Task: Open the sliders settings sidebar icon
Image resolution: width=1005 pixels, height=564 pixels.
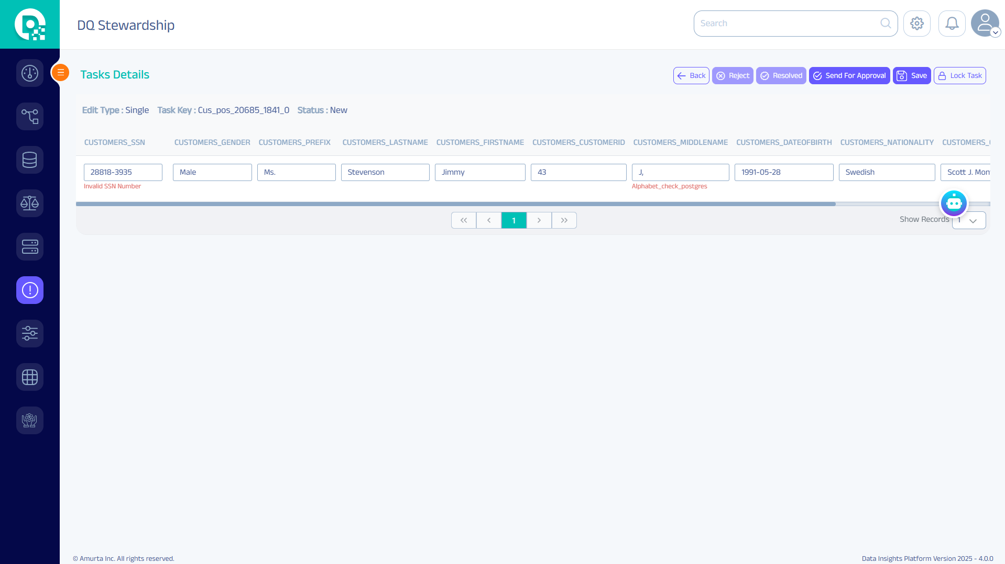Action: (x=30, y=333)
